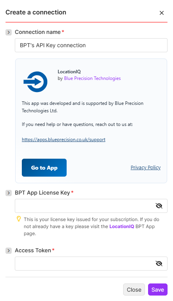
Task: Click the Go to App button
Action: (x=44, y=168)
